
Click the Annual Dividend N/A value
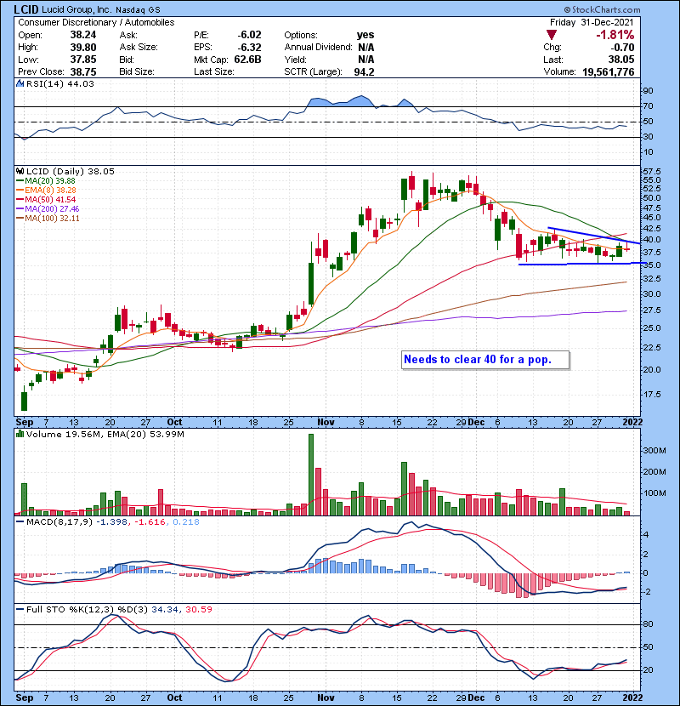pyautogui.click(x=365, y=48)
